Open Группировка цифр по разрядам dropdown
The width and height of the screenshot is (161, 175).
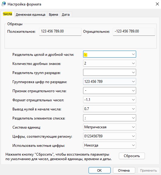(109, 82)
